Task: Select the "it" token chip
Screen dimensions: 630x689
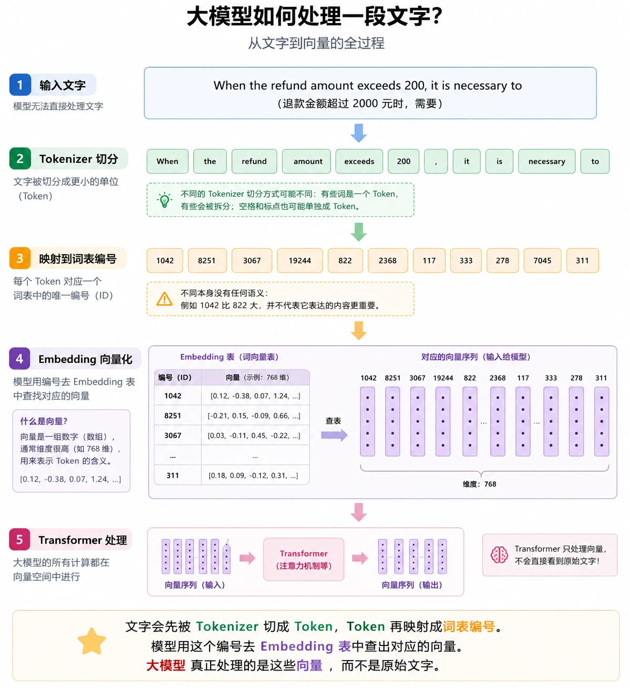Action: pyautogui.click(x=467, y=161)
